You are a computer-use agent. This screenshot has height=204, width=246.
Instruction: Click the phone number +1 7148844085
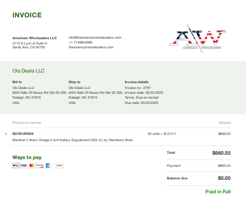(x=81, y=43)
